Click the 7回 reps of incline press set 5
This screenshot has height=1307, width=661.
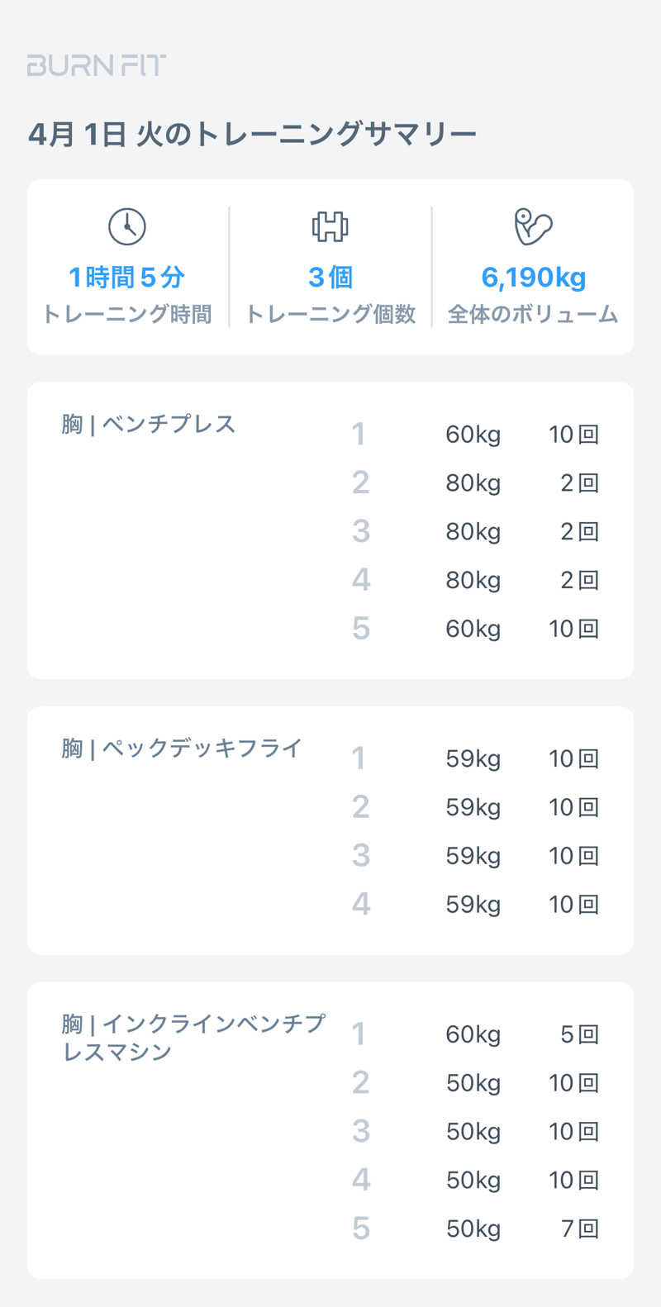coord(579,1229)
